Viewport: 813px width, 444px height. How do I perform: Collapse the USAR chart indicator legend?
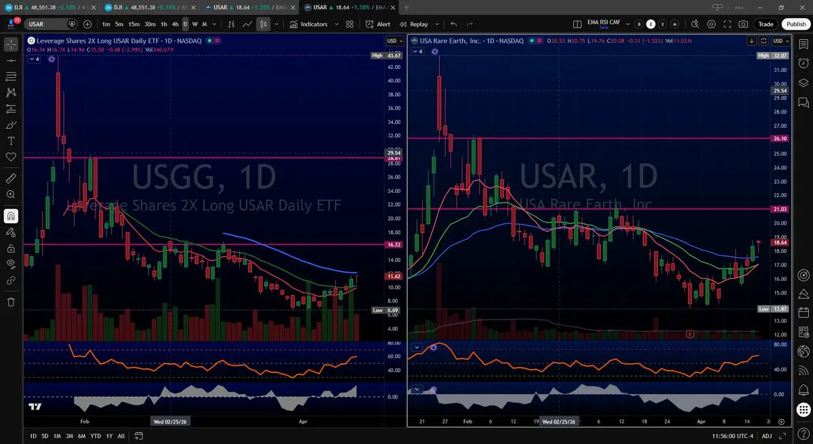[x=418, y=51]
